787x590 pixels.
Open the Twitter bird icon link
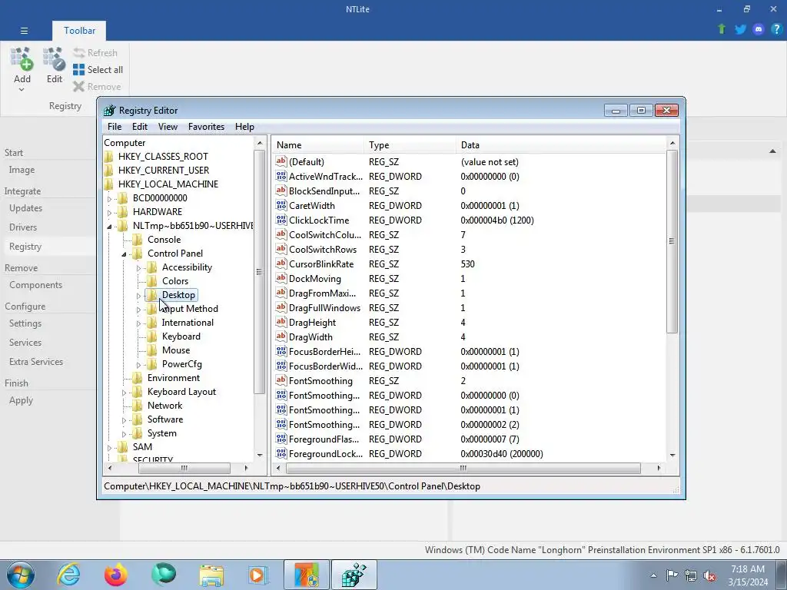tap(740, 29)
